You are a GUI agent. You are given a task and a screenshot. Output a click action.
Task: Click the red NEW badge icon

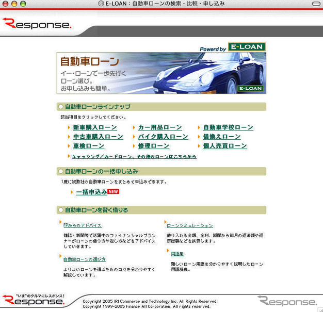(113, 191)
